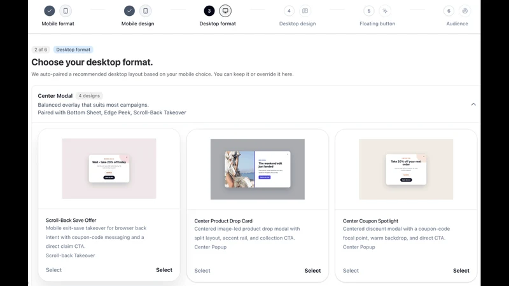This screenshot has height=286, width=509.
Task: Click the Center Product Drop Card title
Action: [x=223, y=221]
